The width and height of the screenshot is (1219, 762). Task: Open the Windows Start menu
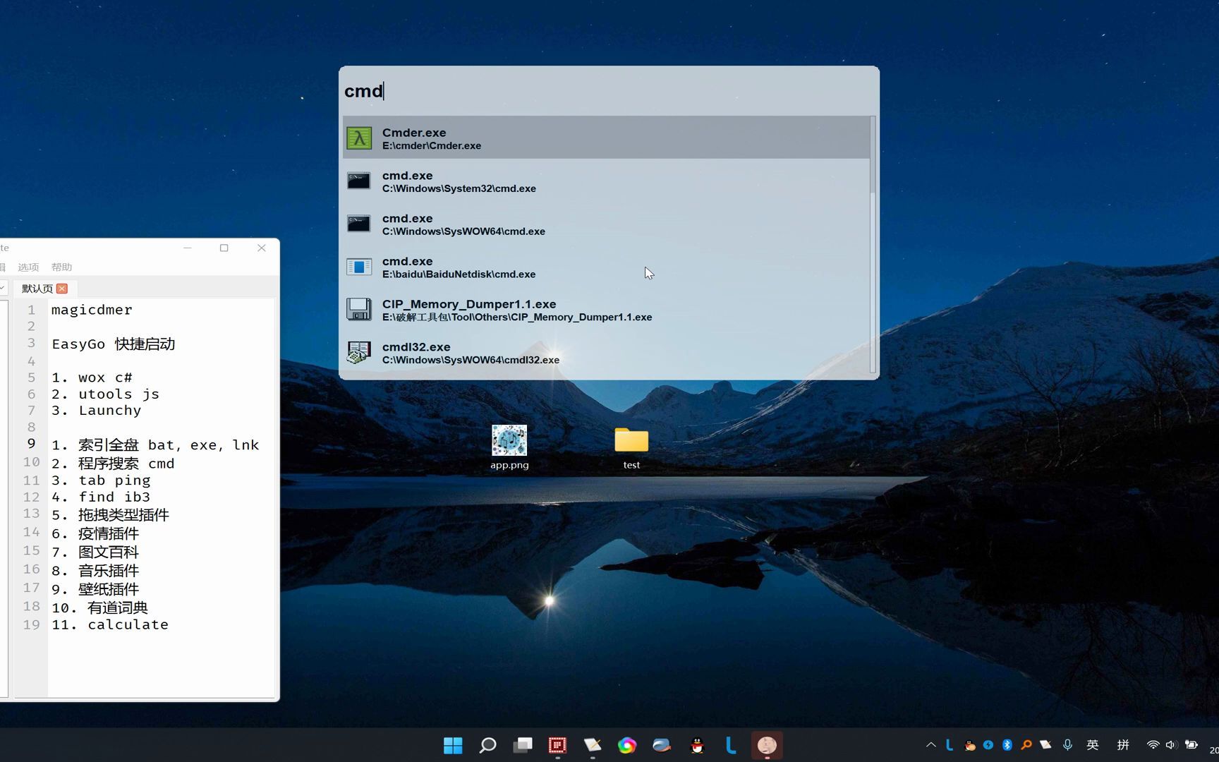453,745
